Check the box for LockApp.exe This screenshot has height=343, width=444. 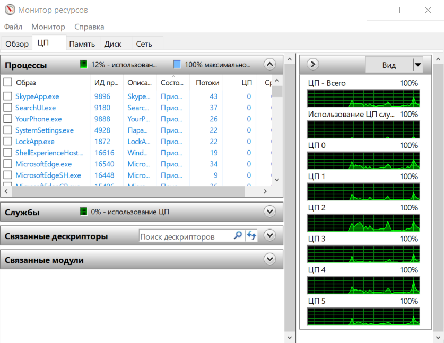tap(7, 141)
